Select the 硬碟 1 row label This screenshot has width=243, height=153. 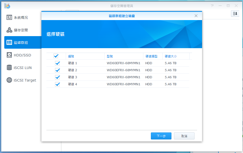73,63
